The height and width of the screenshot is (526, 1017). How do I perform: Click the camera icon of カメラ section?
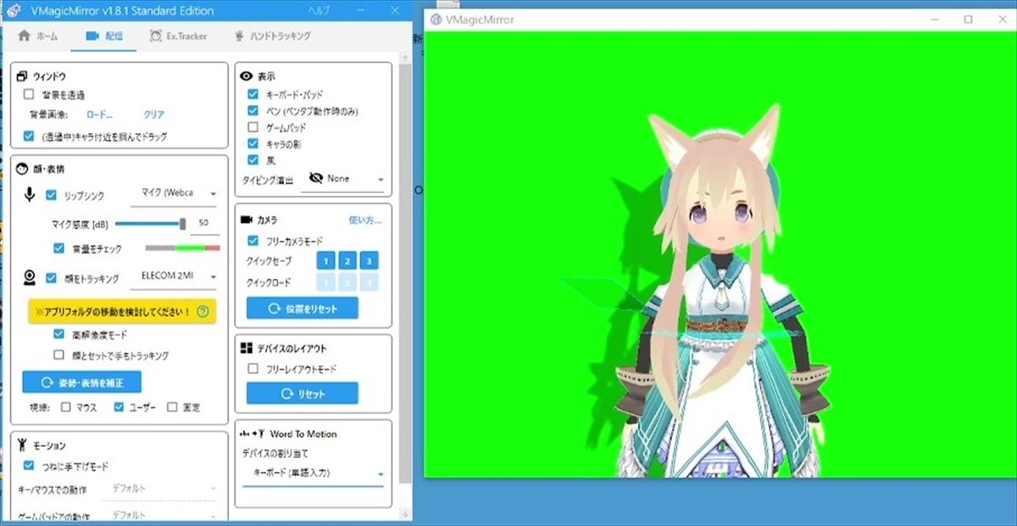[x=247, y=219]
